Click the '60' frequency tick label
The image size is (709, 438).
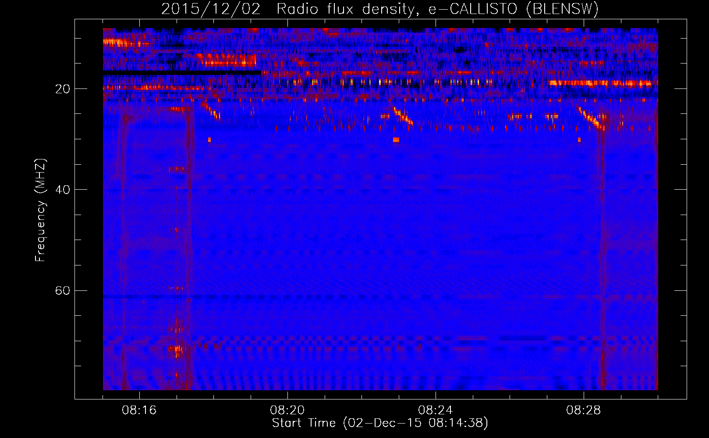(x=63, y=290)
